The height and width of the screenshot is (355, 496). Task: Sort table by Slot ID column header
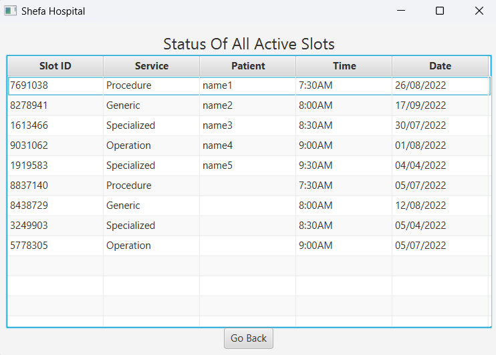tap(55, 66)
